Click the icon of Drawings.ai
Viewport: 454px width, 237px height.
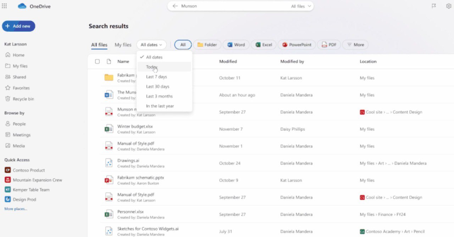point(109,163)
